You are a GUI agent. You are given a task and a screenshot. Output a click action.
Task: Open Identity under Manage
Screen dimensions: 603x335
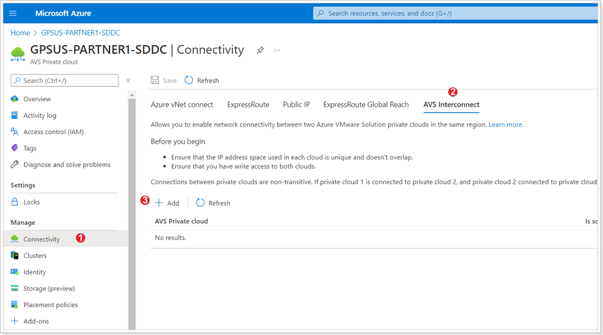(x=35, y=272)
